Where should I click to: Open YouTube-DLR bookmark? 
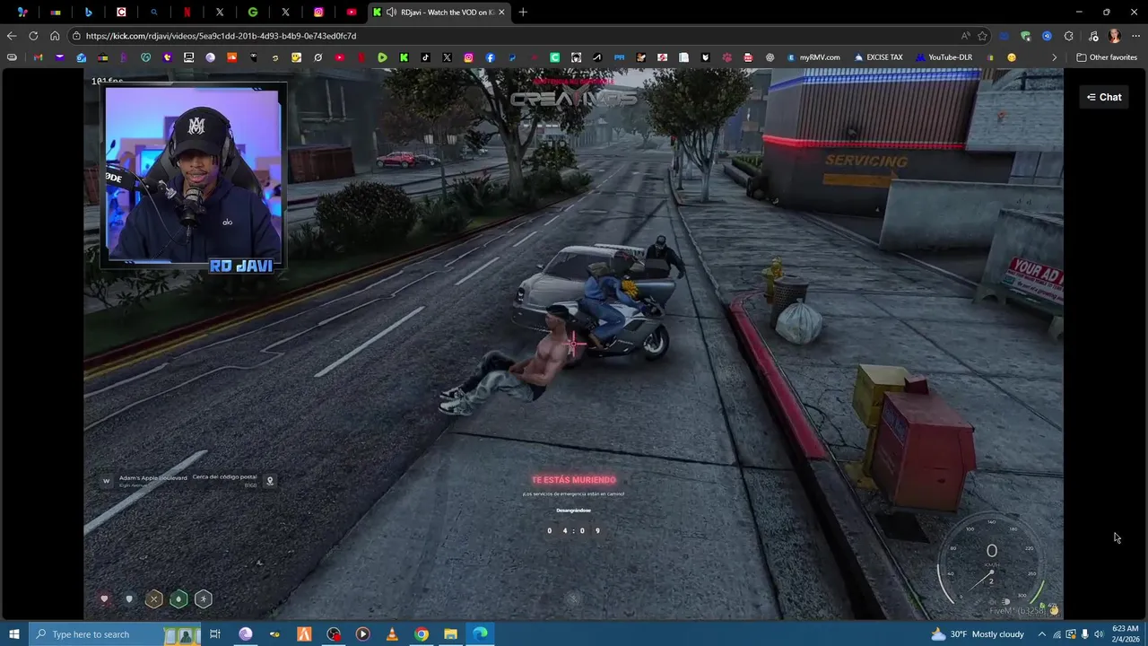click(x=944, y=57)
